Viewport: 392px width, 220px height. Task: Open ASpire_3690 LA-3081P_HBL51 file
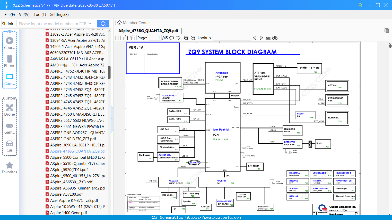tap(75, 145)
